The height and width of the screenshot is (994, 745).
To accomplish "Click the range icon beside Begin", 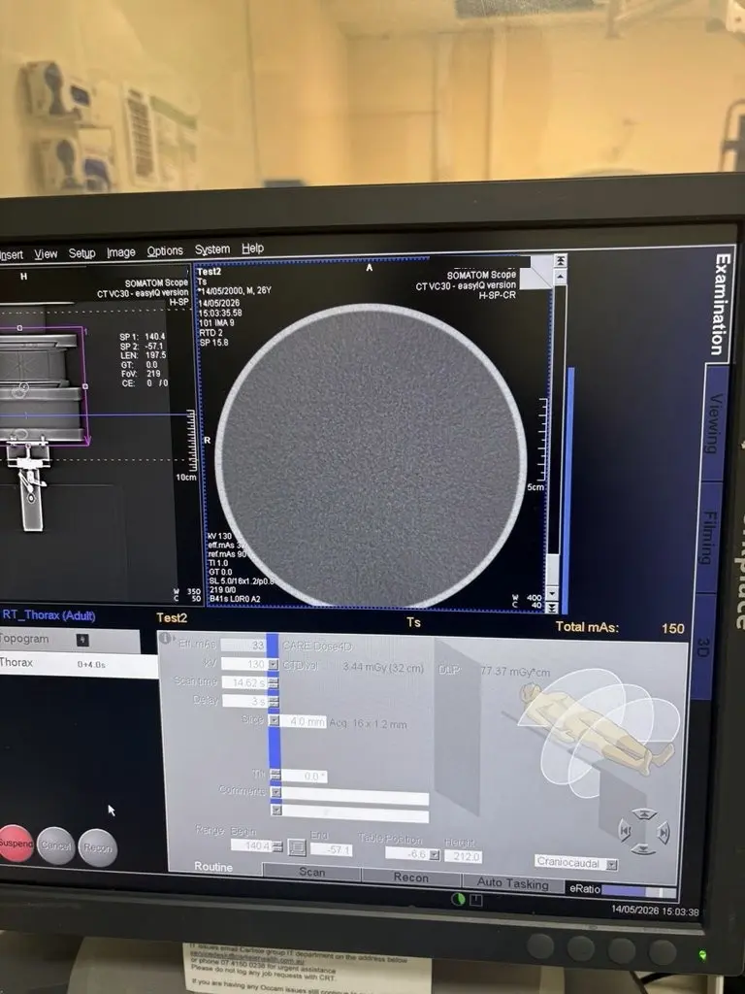I will point(297,847).
